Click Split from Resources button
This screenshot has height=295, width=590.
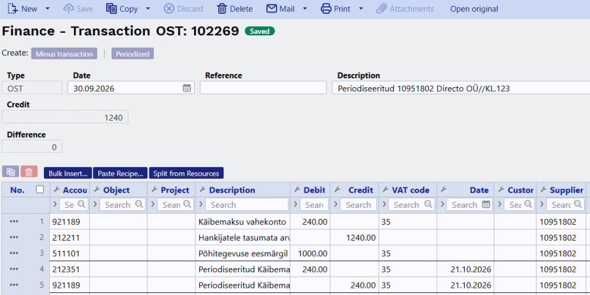(x=186, y=174)
